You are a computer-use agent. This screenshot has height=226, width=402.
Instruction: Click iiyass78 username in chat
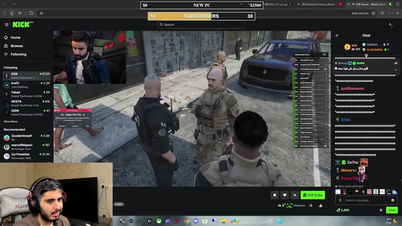point(349,178)
